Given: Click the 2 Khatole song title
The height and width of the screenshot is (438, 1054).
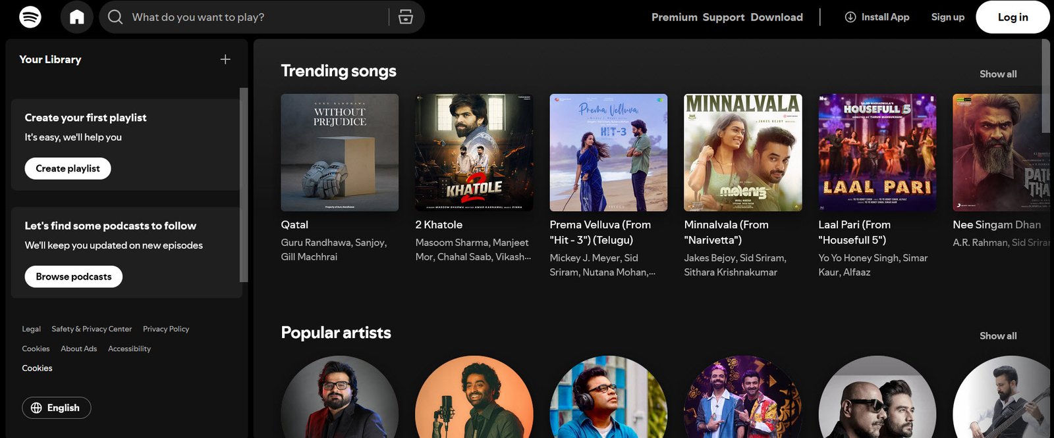Looking at the screenshot, I should [x=439, y=225].
